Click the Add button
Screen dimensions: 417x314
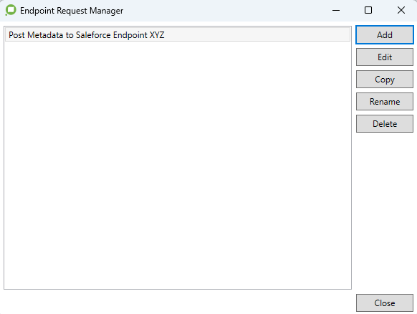click(x=385, y=35)
